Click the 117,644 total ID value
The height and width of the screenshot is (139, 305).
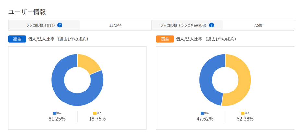(x=115, y=25)
